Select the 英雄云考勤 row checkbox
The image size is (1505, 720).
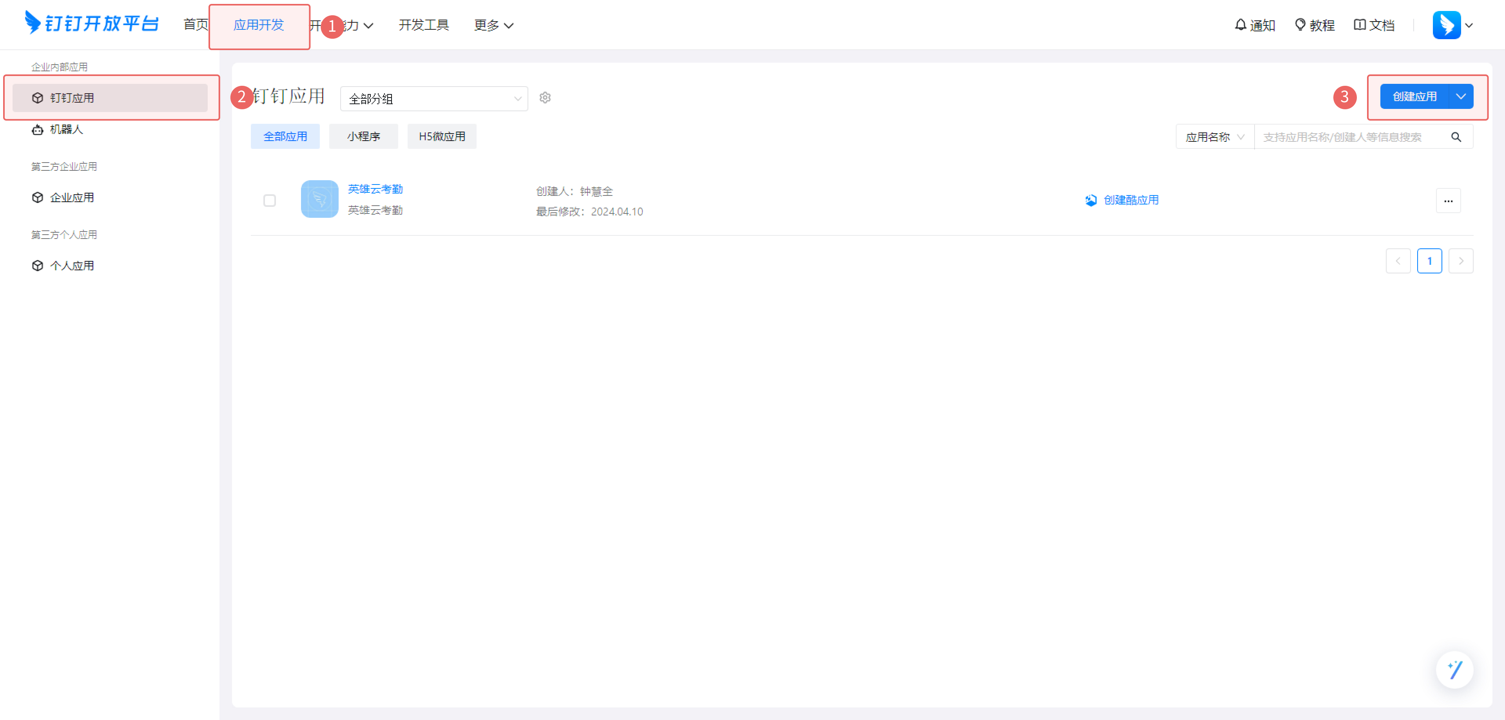(269, 200)
